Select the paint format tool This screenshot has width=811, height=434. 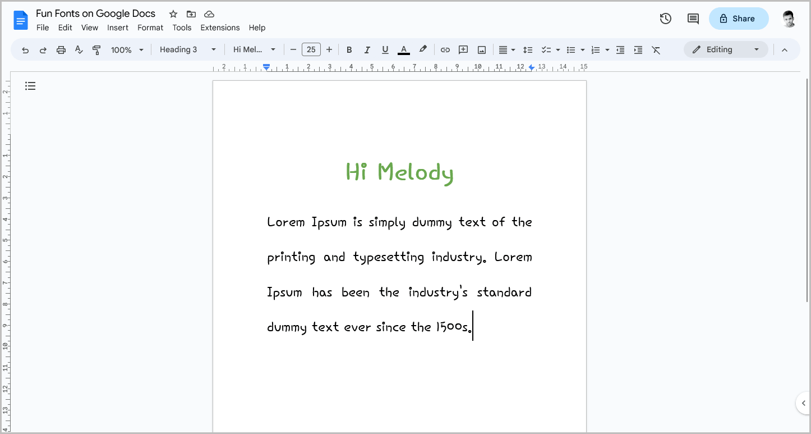coord(96,49)
